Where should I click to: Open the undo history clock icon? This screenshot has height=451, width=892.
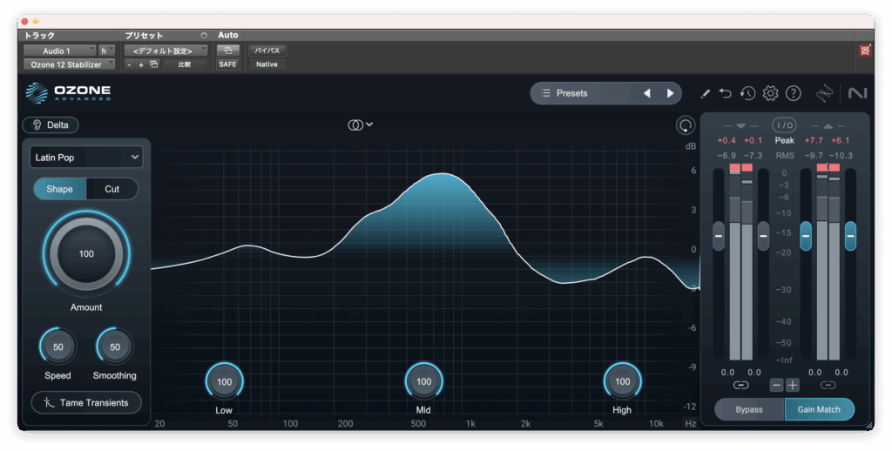[x=747, y=93]
